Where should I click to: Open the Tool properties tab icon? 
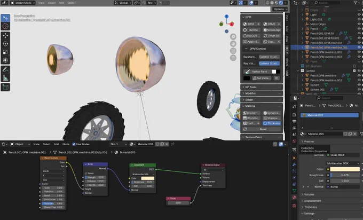click(x=294, y=106)
